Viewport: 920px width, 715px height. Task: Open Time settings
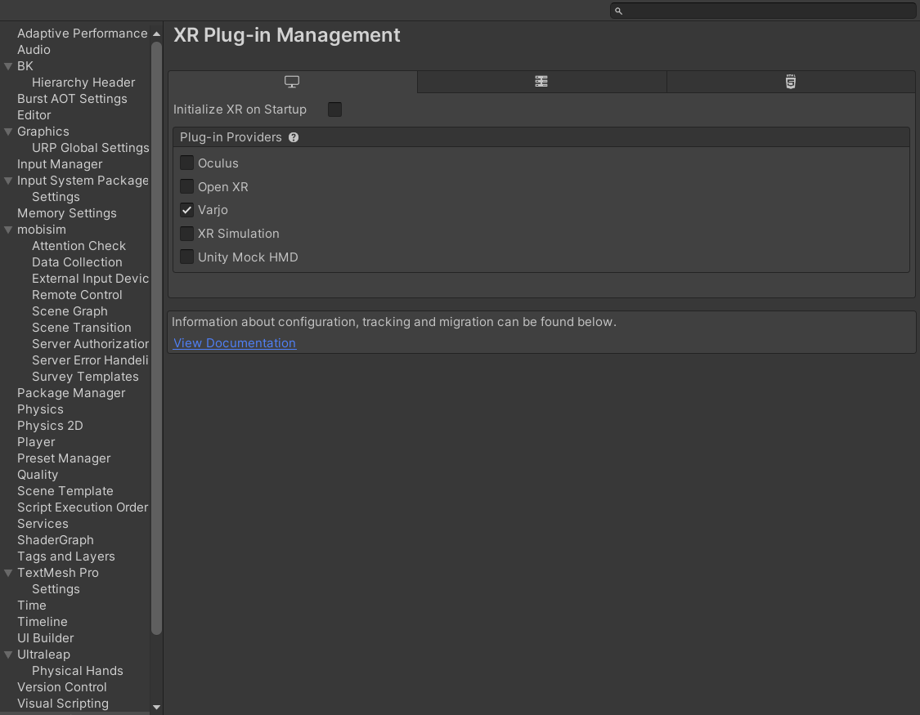tap(32, 606)
